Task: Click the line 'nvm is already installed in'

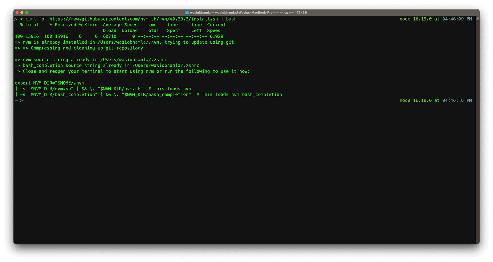Action: [x=124, y=42]
